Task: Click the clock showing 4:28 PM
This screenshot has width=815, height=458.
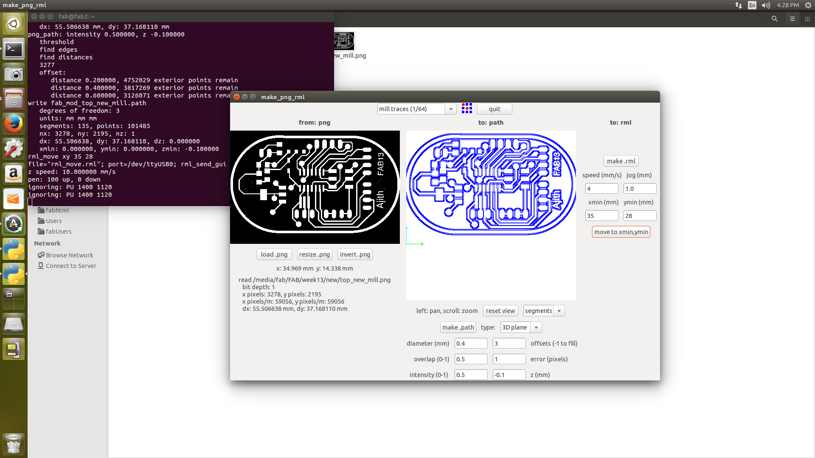Action: pyautogui.click(x=788, y=5)
